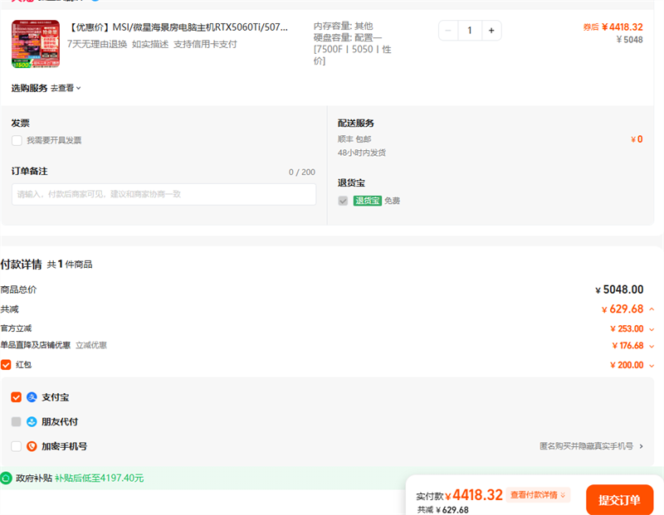
Task: Click the friend-pay (朋友代付) icon
Action: (32, 421)
